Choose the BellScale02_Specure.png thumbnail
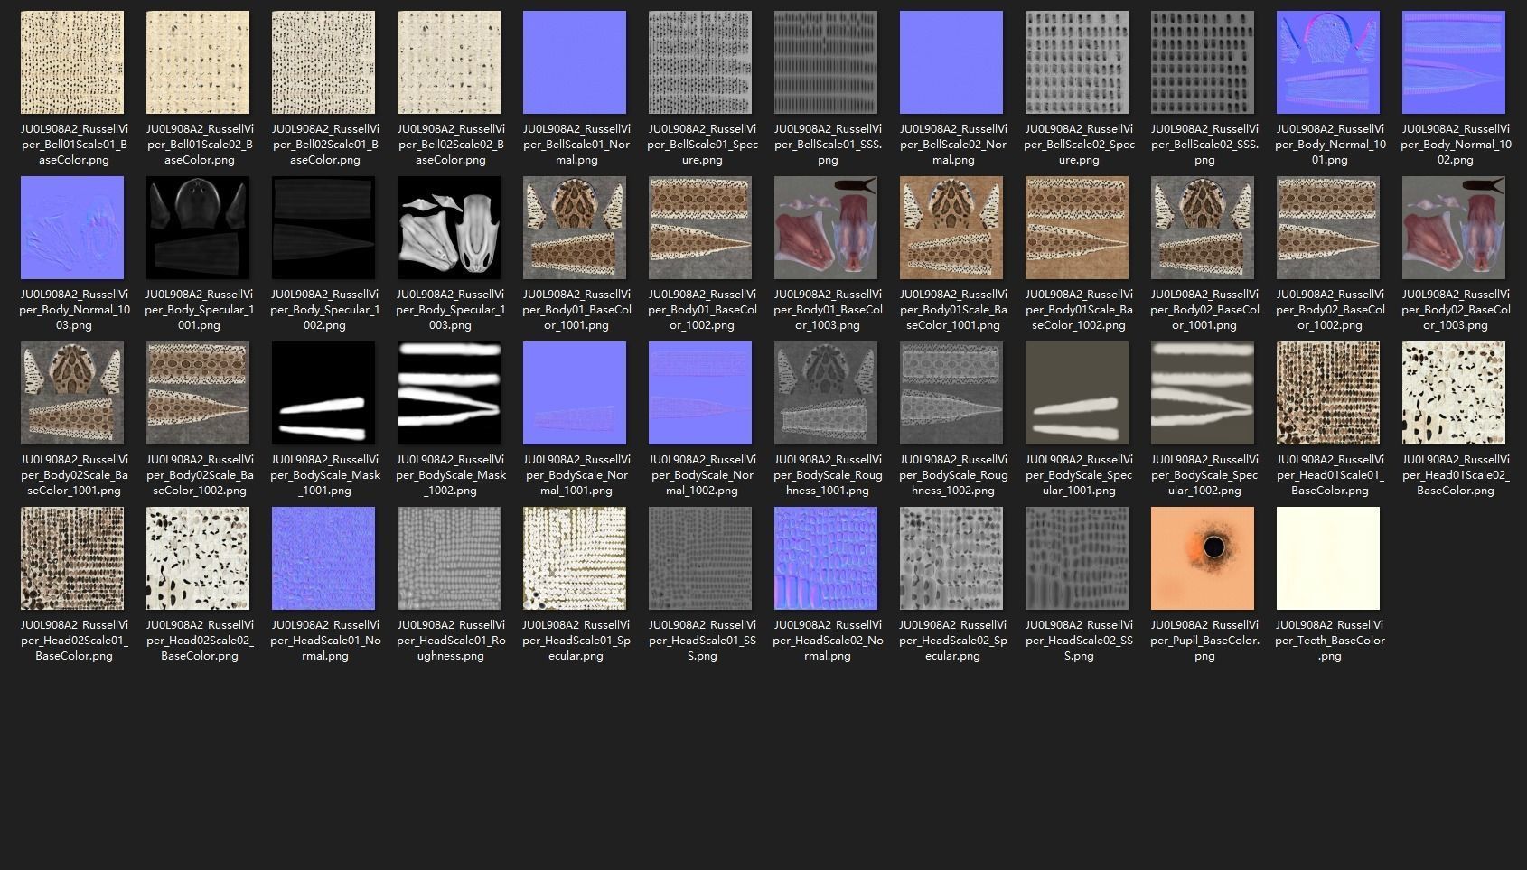The width and height of the screenshot is (1527, 870). click(1077, 62)
